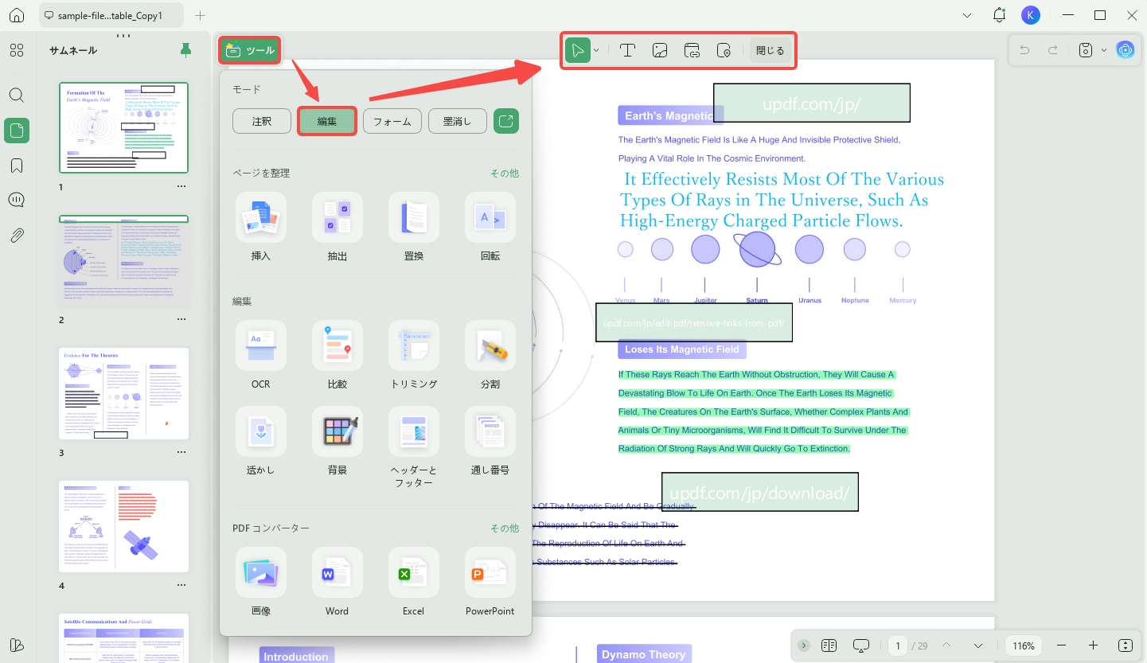Screen dimensions: 1147x663
Task: Add a new tab with plus button
Action: (x=200, y=16)
